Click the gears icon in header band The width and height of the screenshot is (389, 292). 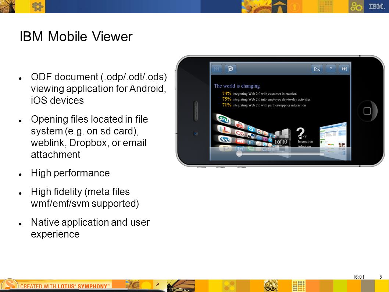point(356,7)
